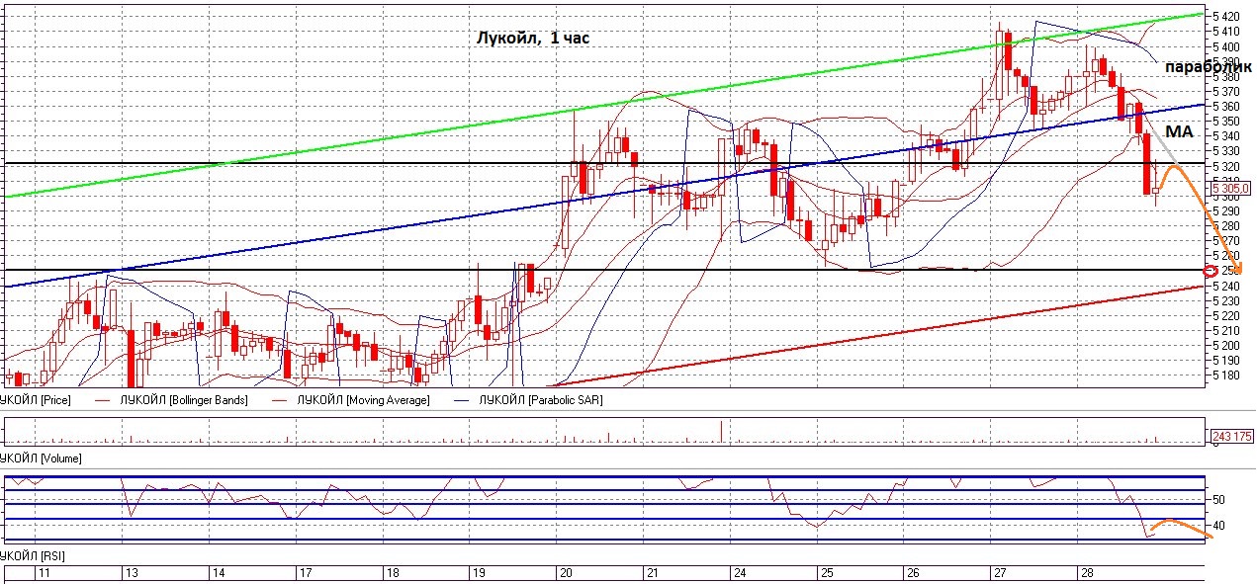
Task: Click date axis label 17
Action: pyautogui.click(x=307, y=573)
